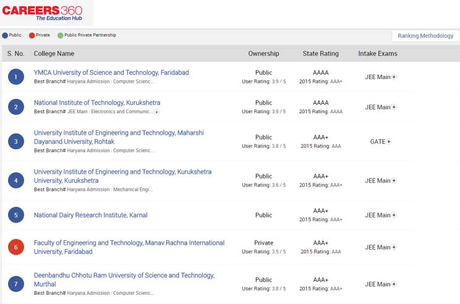
Task: Click the Intake Exams column header
Action: pos(378,54)
